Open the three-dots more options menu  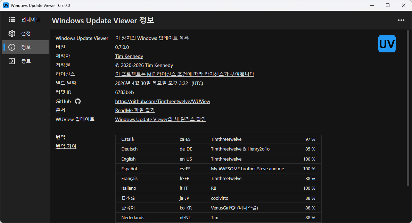pos(401,20)
